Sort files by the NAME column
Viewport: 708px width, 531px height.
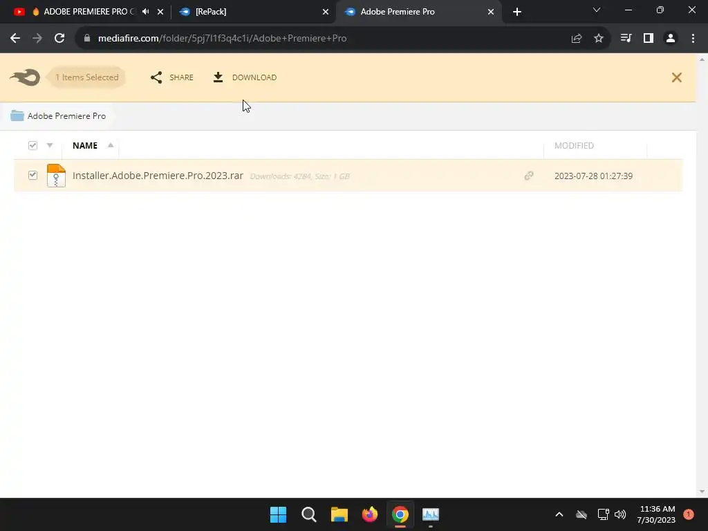click(85, 145)
